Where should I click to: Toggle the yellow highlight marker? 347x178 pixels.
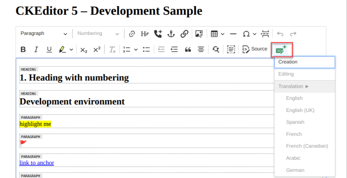[x=62, y=50]
